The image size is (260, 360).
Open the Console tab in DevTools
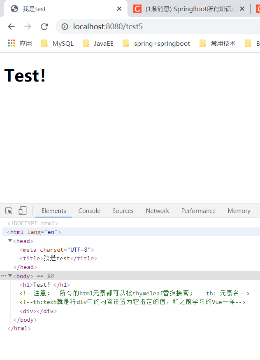click(x=89, y=211)
